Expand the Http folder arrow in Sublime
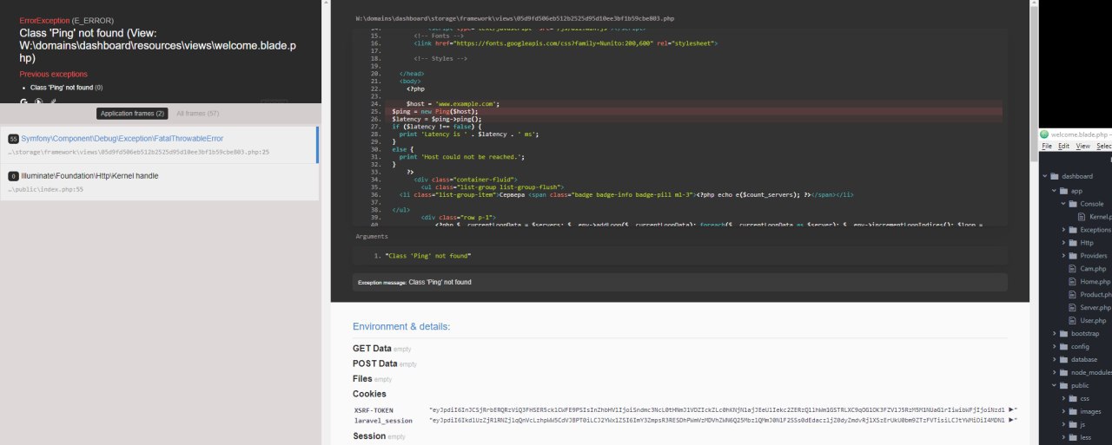 pos(1062,243)
